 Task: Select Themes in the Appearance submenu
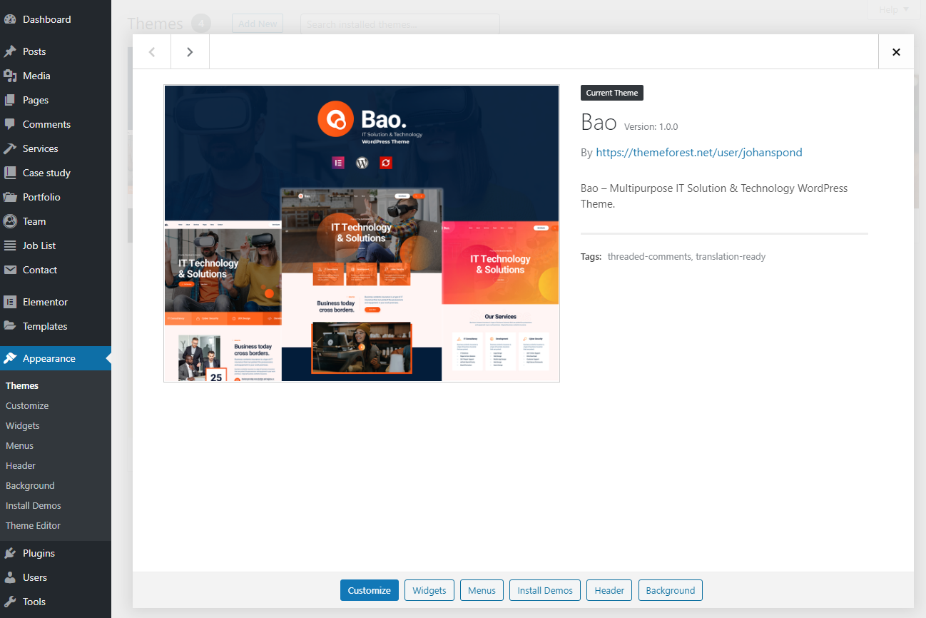(x=22, y=385)
